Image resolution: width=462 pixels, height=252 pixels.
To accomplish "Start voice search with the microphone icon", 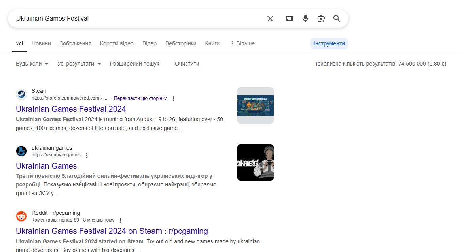I will [x=305, y=19].
